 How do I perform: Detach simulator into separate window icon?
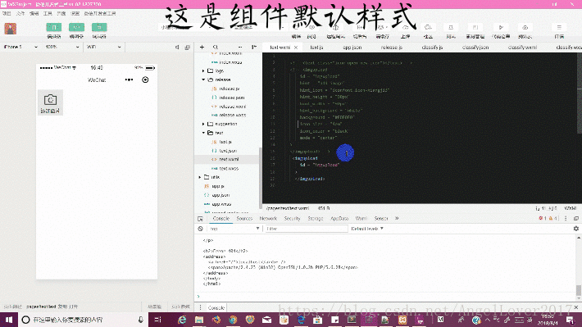point(188,48)
